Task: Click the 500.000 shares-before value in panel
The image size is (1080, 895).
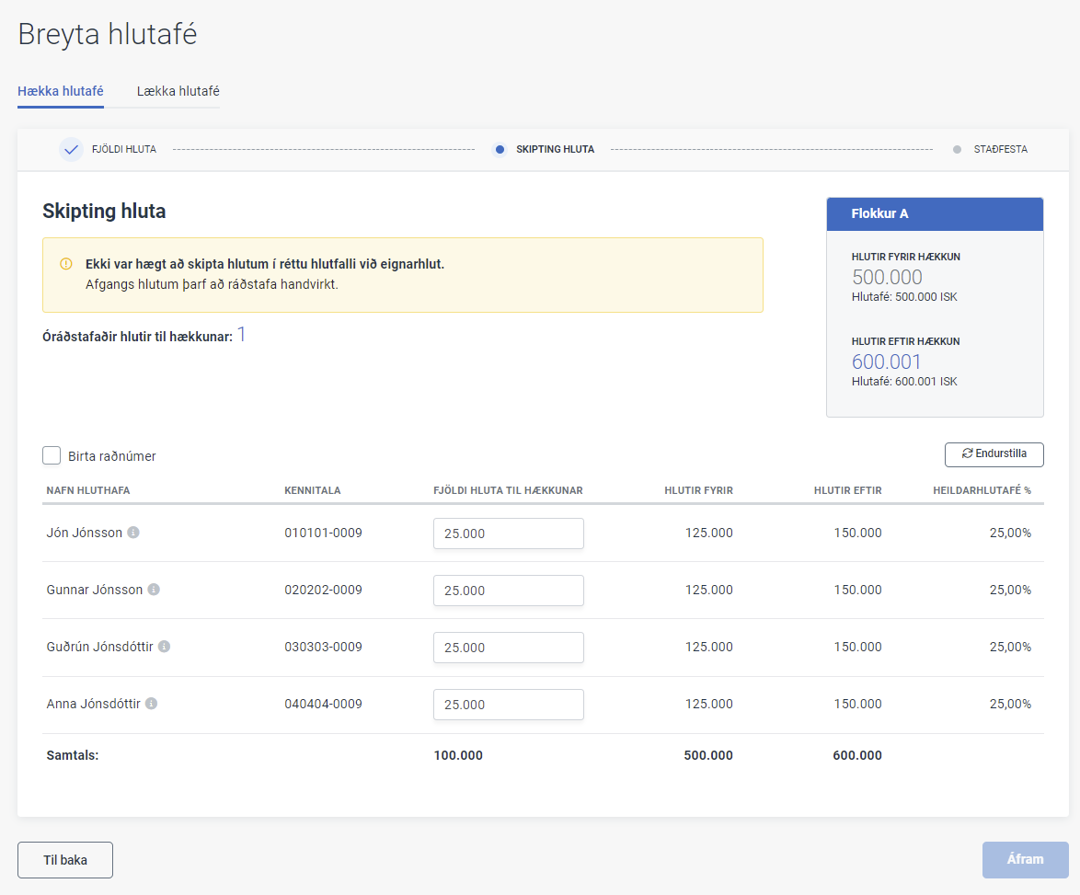Action: [x=887, y=277]
